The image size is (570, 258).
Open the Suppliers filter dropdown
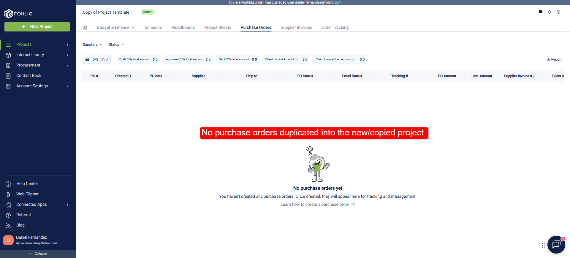pos(93,45)
